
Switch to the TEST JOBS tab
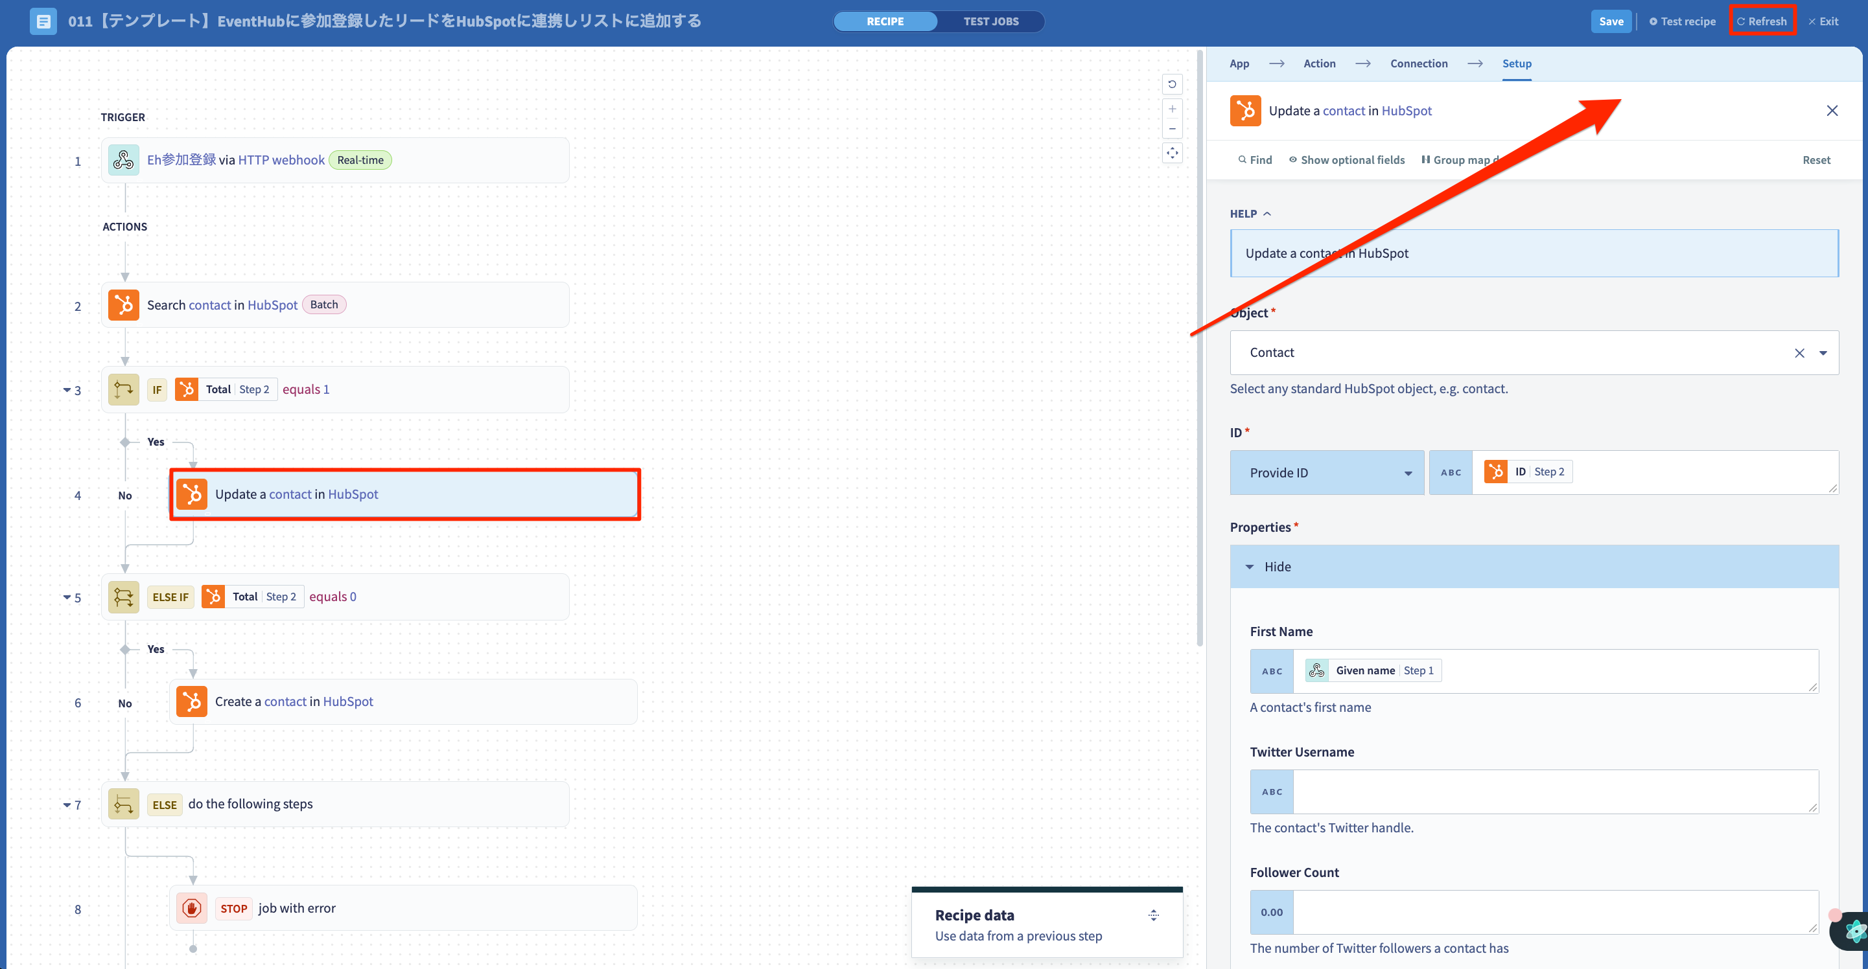[990, 21]
